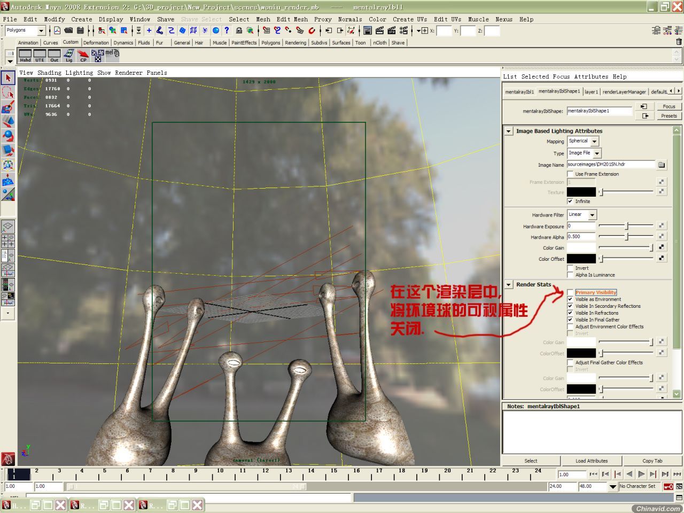The width and height of the screenshot is (684, 513).
Task: Open the Edit Mesh menu
Action: pyautogui.click(x=292, y=19)
